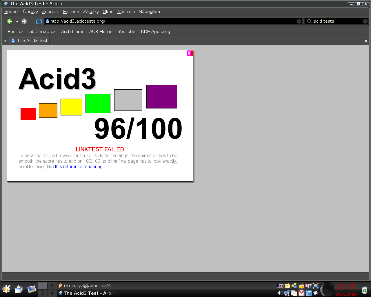Viewport: 371px width, 297px height.
Task: Click the yellow Acid3 square
Action: point(71,107)
